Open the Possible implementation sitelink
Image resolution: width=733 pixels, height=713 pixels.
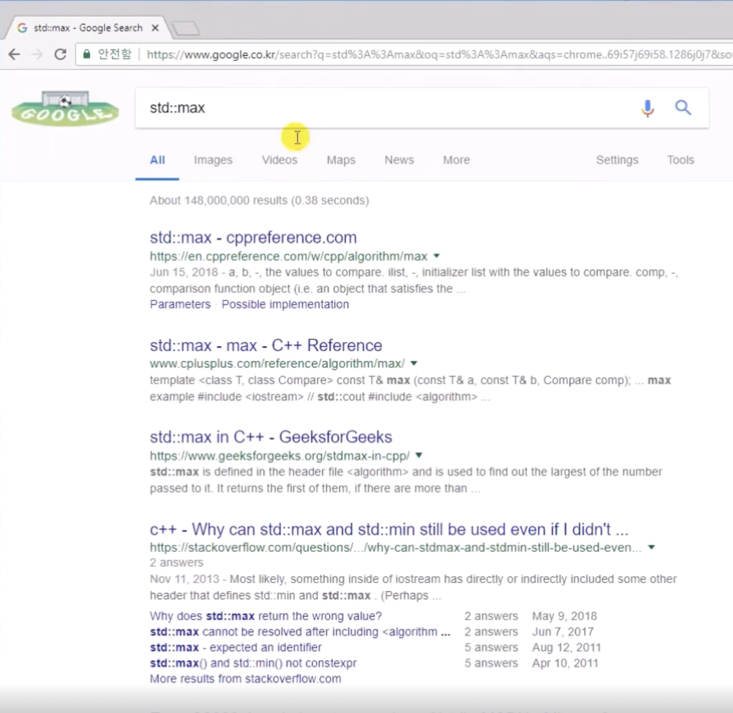coord(285,304)
